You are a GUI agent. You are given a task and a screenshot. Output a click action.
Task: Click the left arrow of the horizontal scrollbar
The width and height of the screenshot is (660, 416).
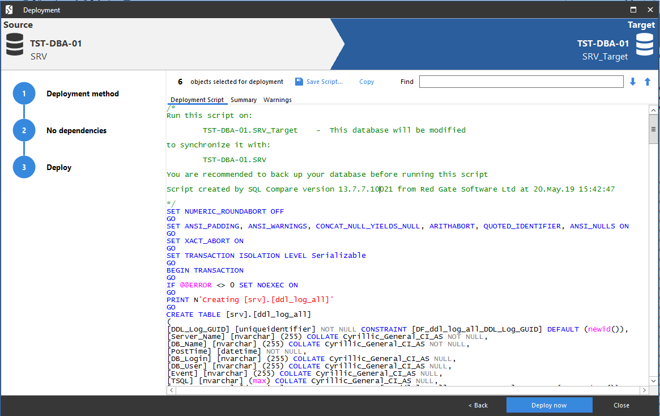(171, 390)
